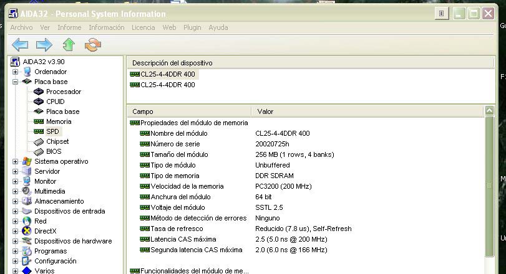Go back with the blue left arrow

pos(20,45)
